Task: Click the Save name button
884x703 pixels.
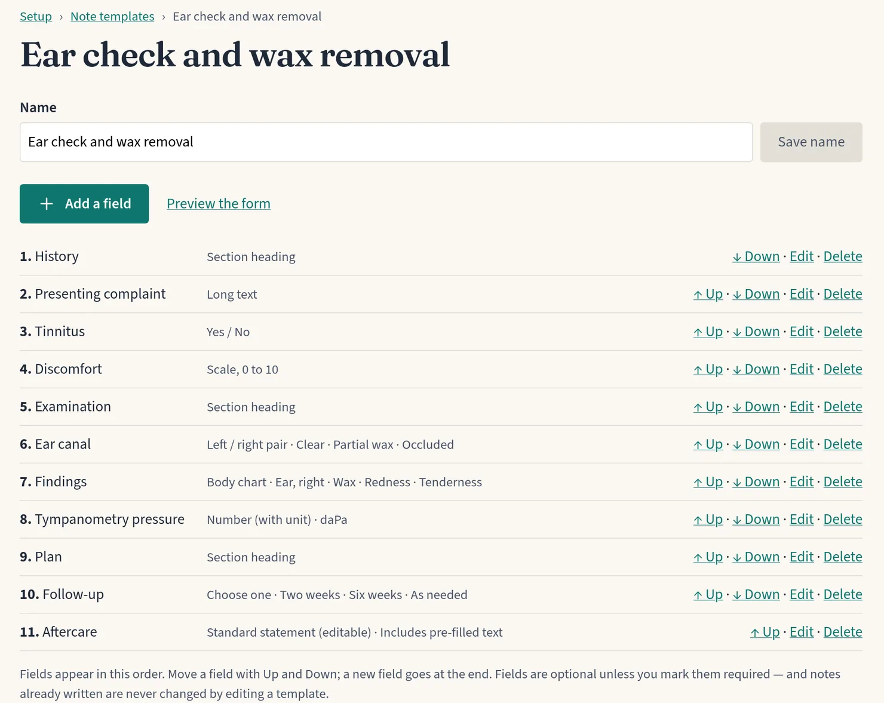Action: tap(811, 142)
